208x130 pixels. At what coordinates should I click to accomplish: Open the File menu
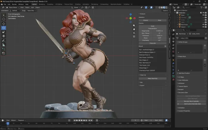[5, 4]
